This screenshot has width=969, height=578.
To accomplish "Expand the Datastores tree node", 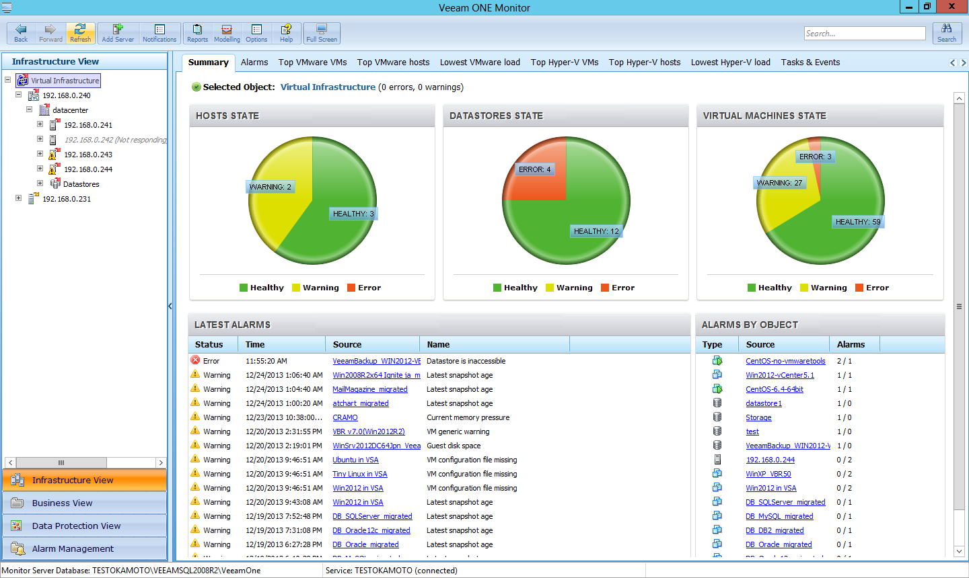I will pyautogui.click(x=40, y=183).
